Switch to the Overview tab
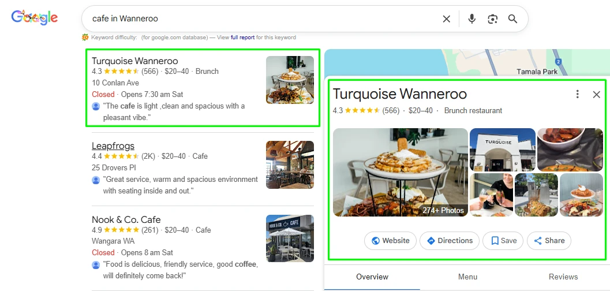This screenshot has width=610, height=291. [x=372, y=277]
